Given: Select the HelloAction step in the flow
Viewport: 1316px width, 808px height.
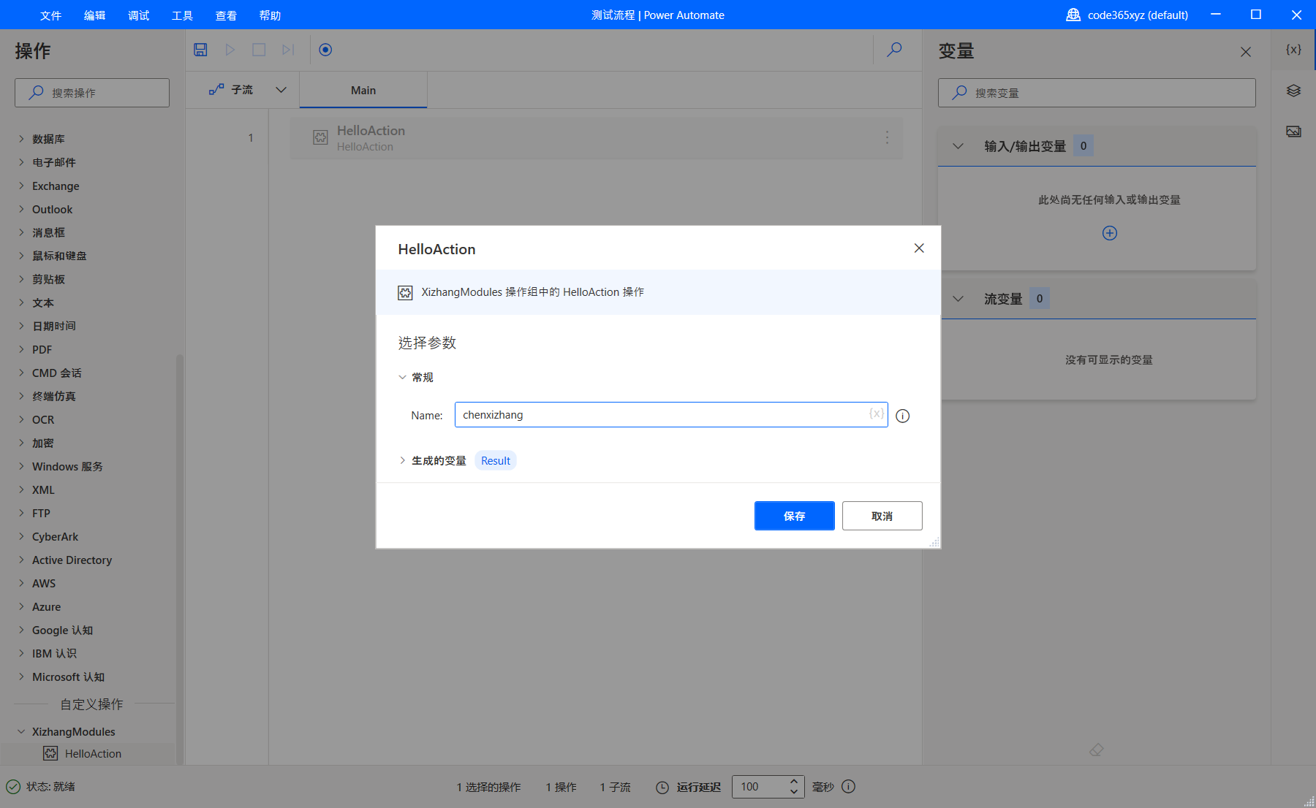Looking at the screenshot, I should coord(596,138).
